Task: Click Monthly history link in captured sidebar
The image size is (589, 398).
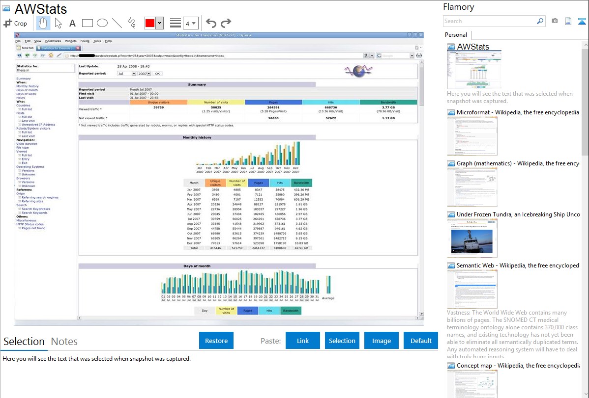Action: [x=28, y=86]
